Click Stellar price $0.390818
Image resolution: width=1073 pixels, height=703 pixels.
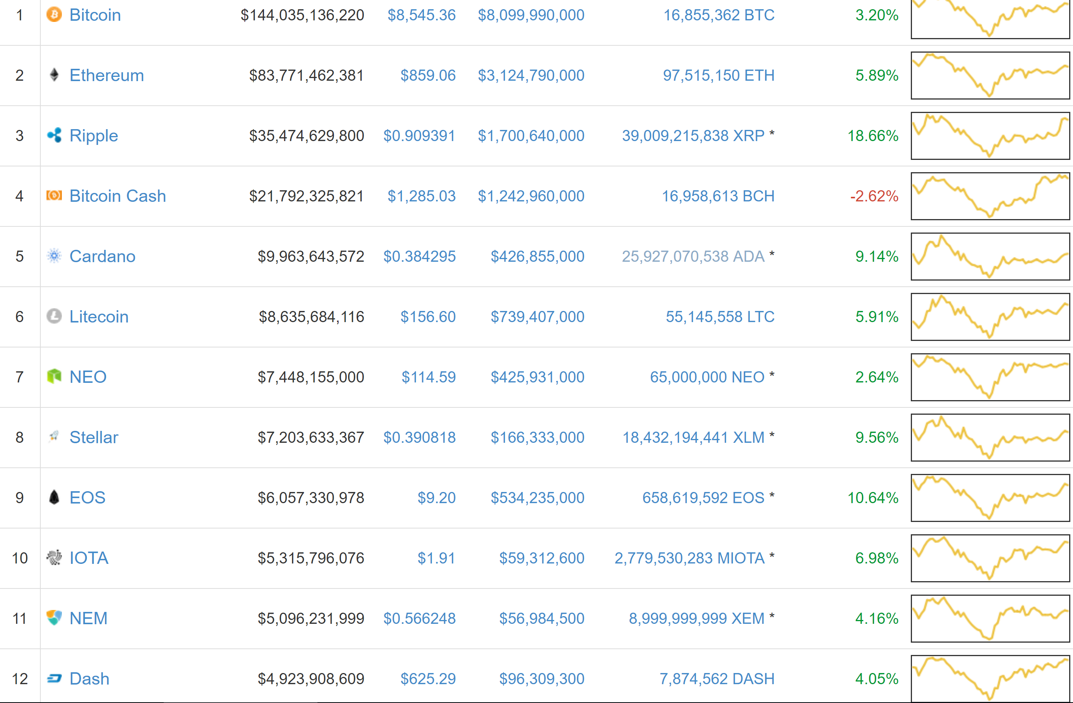coord(419,437)
